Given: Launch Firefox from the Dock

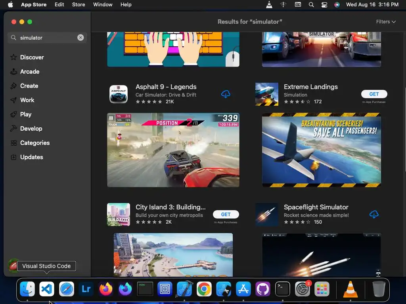Looking at the screenshot, I should pyautogui.click(x=105, y=289).
